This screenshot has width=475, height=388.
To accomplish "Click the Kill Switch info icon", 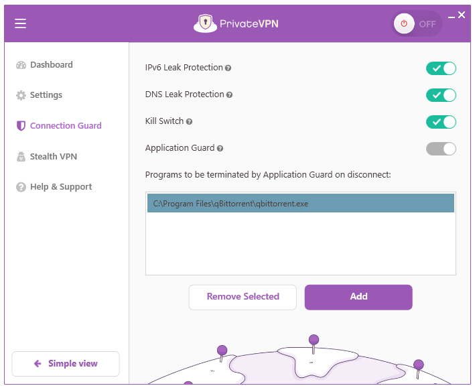I will coord(189,122).
